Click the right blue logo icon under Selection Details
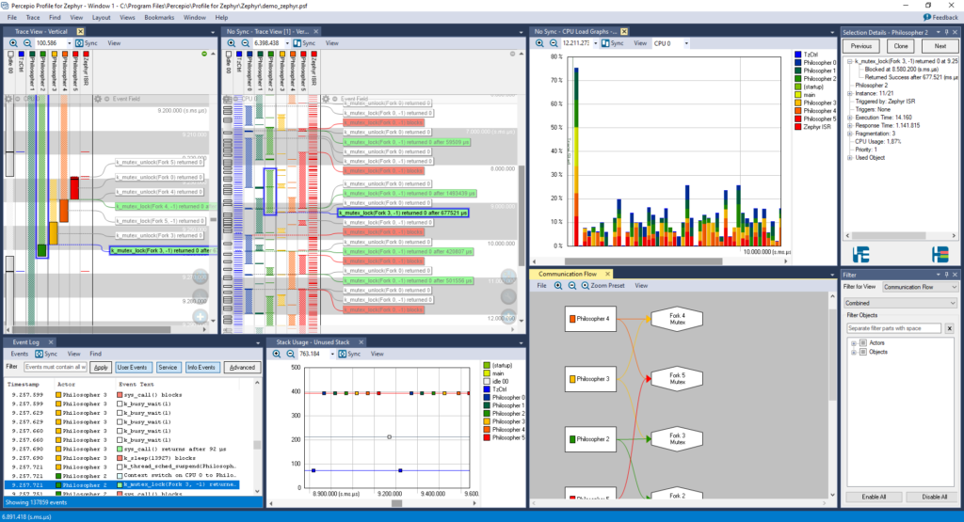The width and height of the screenshot is (964, 522). (940, 254)
